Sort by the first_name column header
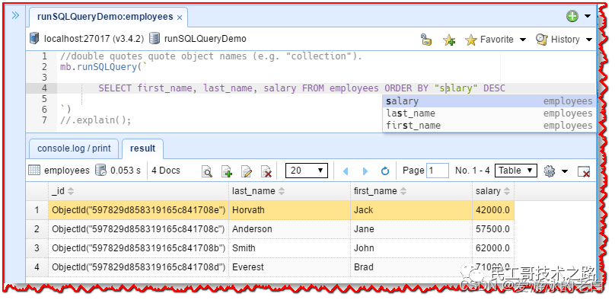The width and height of the screenshot is (615, 300). (x=412, y=191)
